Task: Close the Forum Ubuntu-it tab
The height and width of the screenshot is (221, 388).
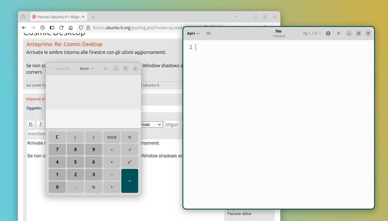Action: (83, 17)
